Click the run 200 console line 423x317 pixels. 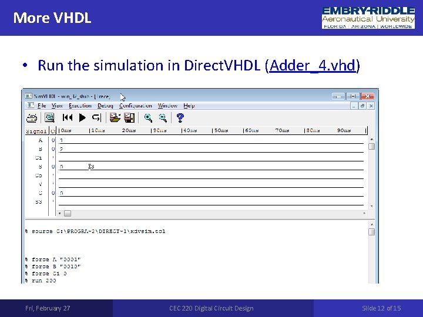(41, 281)
